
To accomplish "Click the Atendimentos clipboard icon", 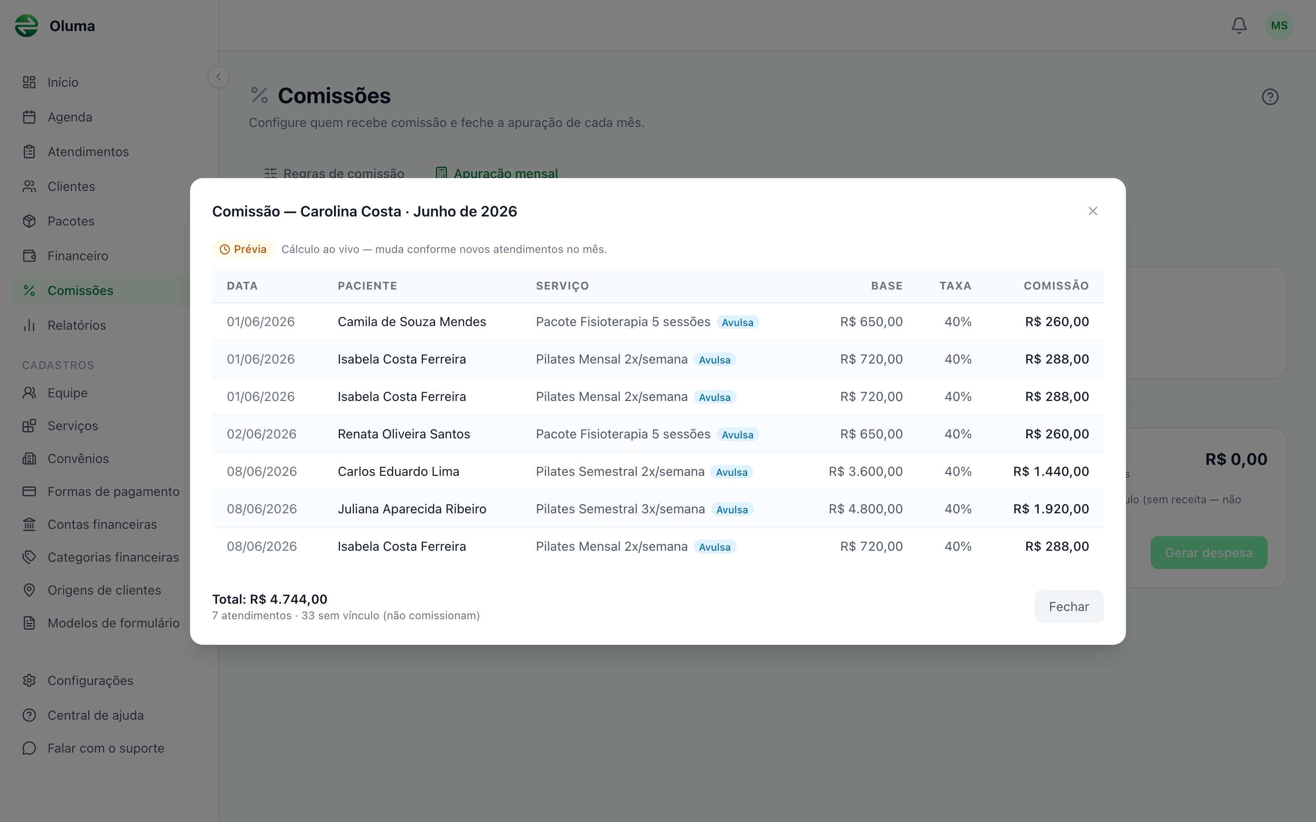I will coord(29,152).
